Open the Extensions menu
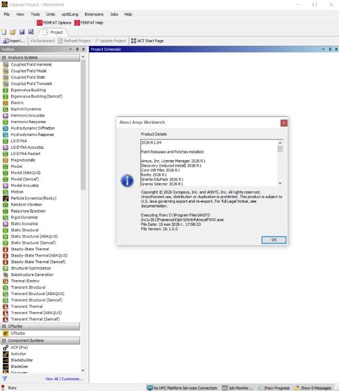This screenshot has height=391, width=339. [x=94, y=14]
